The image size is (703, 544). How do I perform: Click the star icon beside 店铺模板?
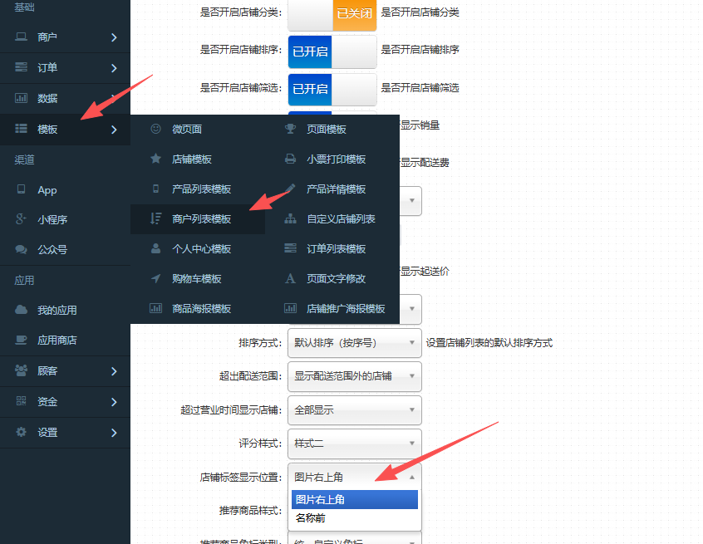[155, 159]
